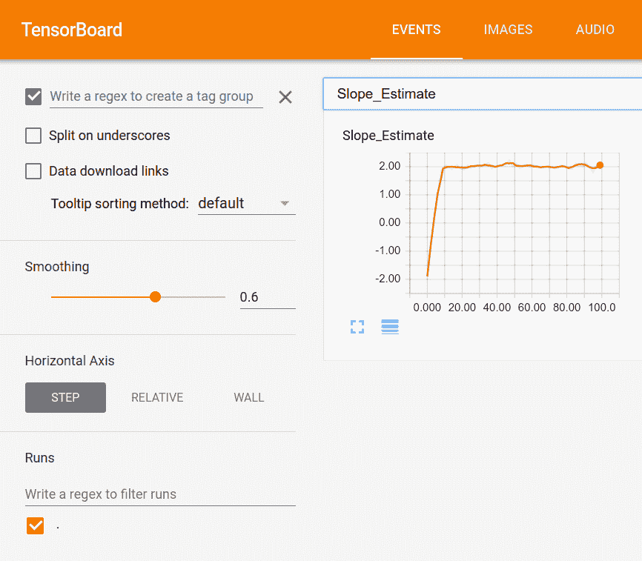The width and height of the screenshot is (642, 561).
Task: Toggle the chart's y-axis log scale icon
Action: click(x=390, y=327)
